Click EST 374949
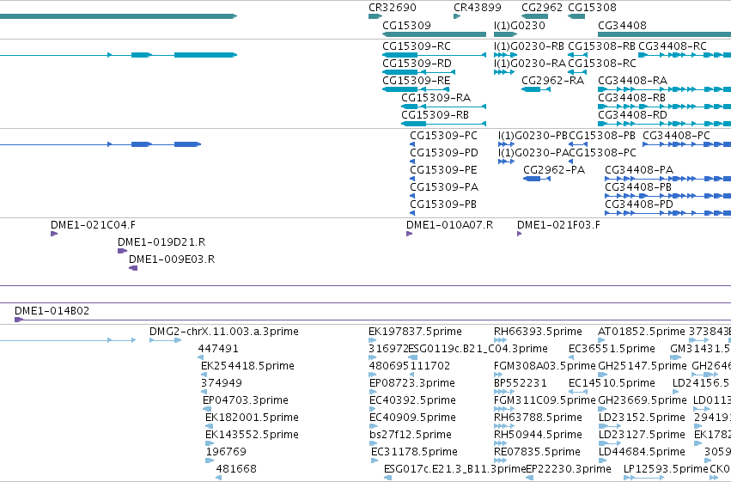This screenshot has width=731, height=482. [204, 392]
